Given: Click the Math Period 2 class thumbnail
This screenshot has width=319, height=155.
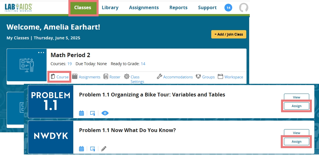Looking at the screenshot, I should pos(27,65).
